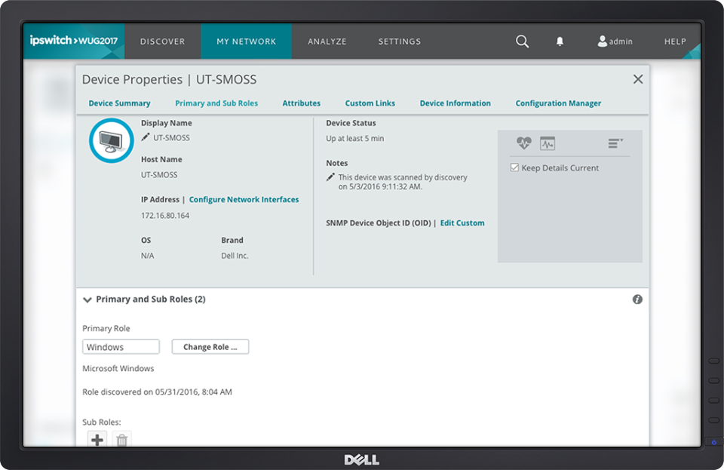Go to the ANALYZE menu
Screen dimensions: 724x470
[x=327, y=41]
